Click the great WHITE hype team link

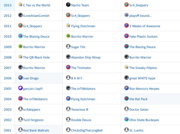coord(142,78)
